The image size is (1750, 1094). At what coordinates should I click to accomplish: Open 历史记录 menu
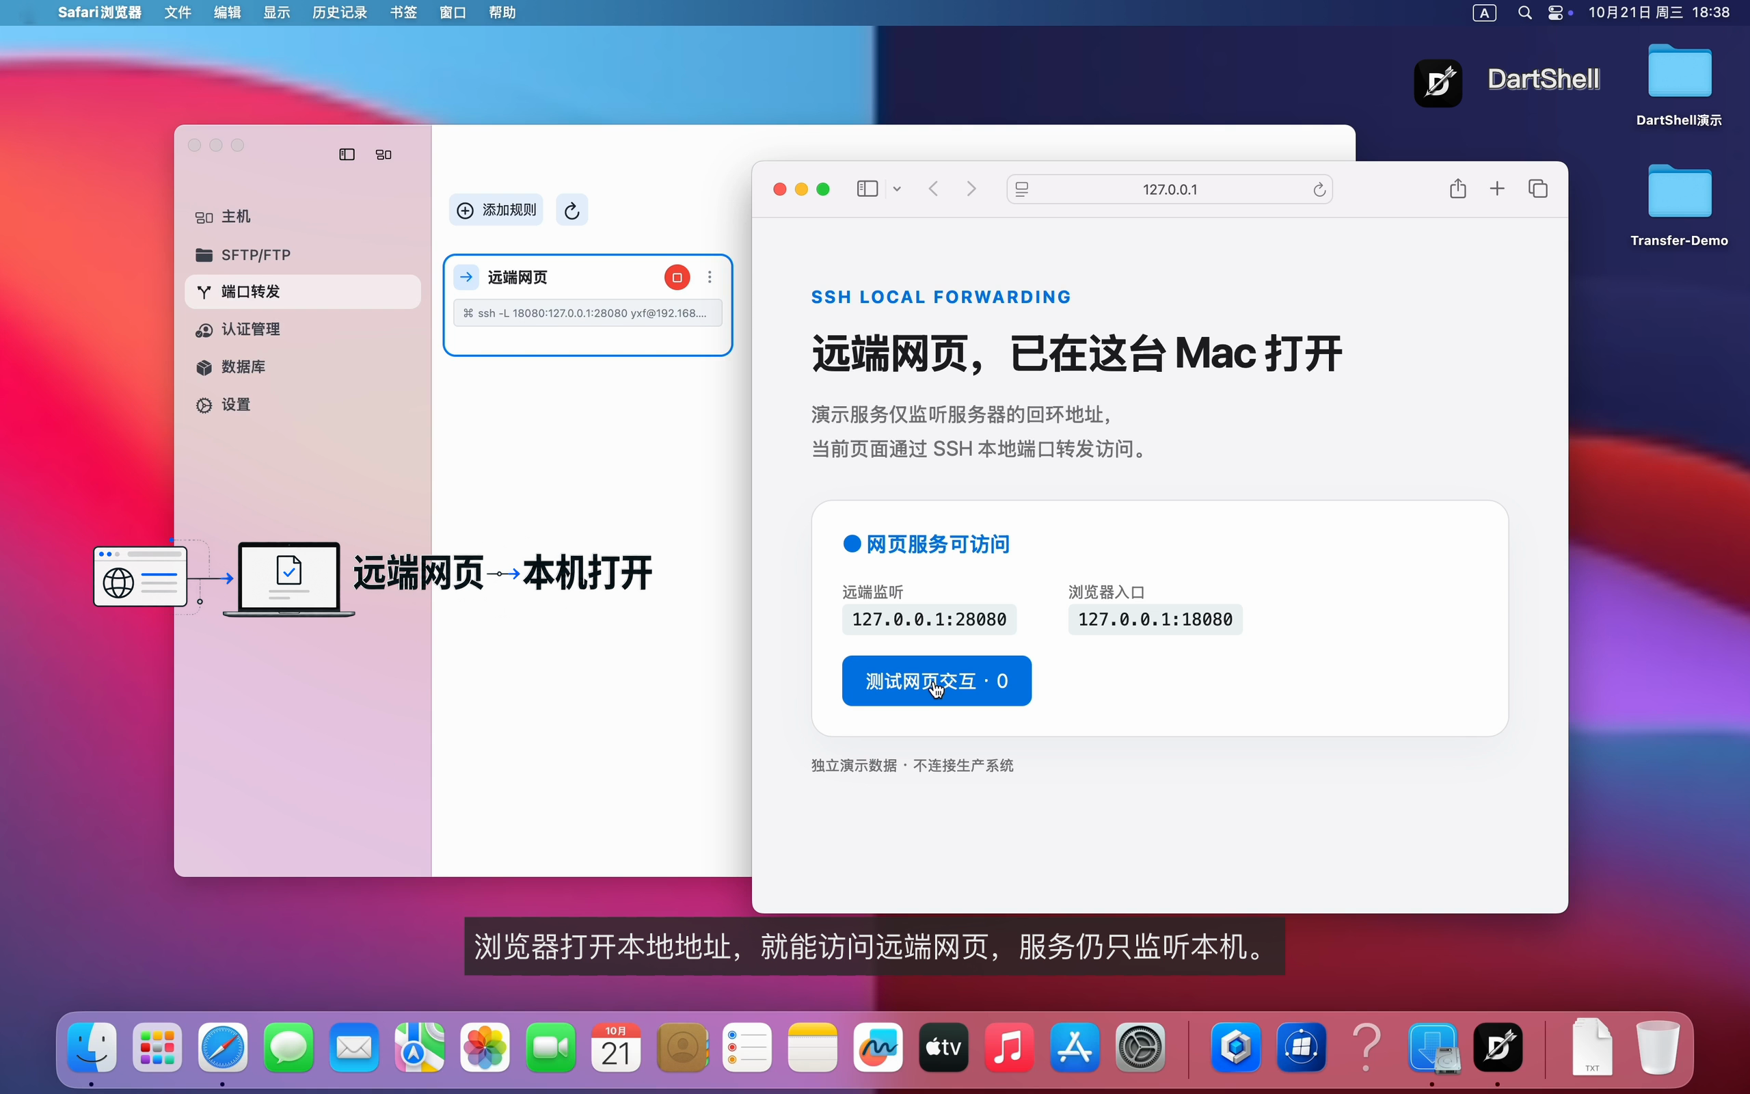pos(339,12)
